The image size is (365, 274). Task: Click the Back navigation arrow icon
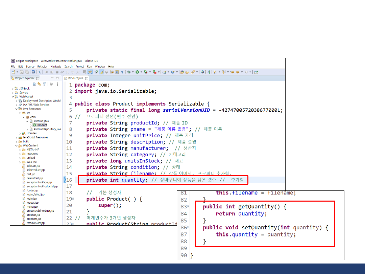coord(237,72)
